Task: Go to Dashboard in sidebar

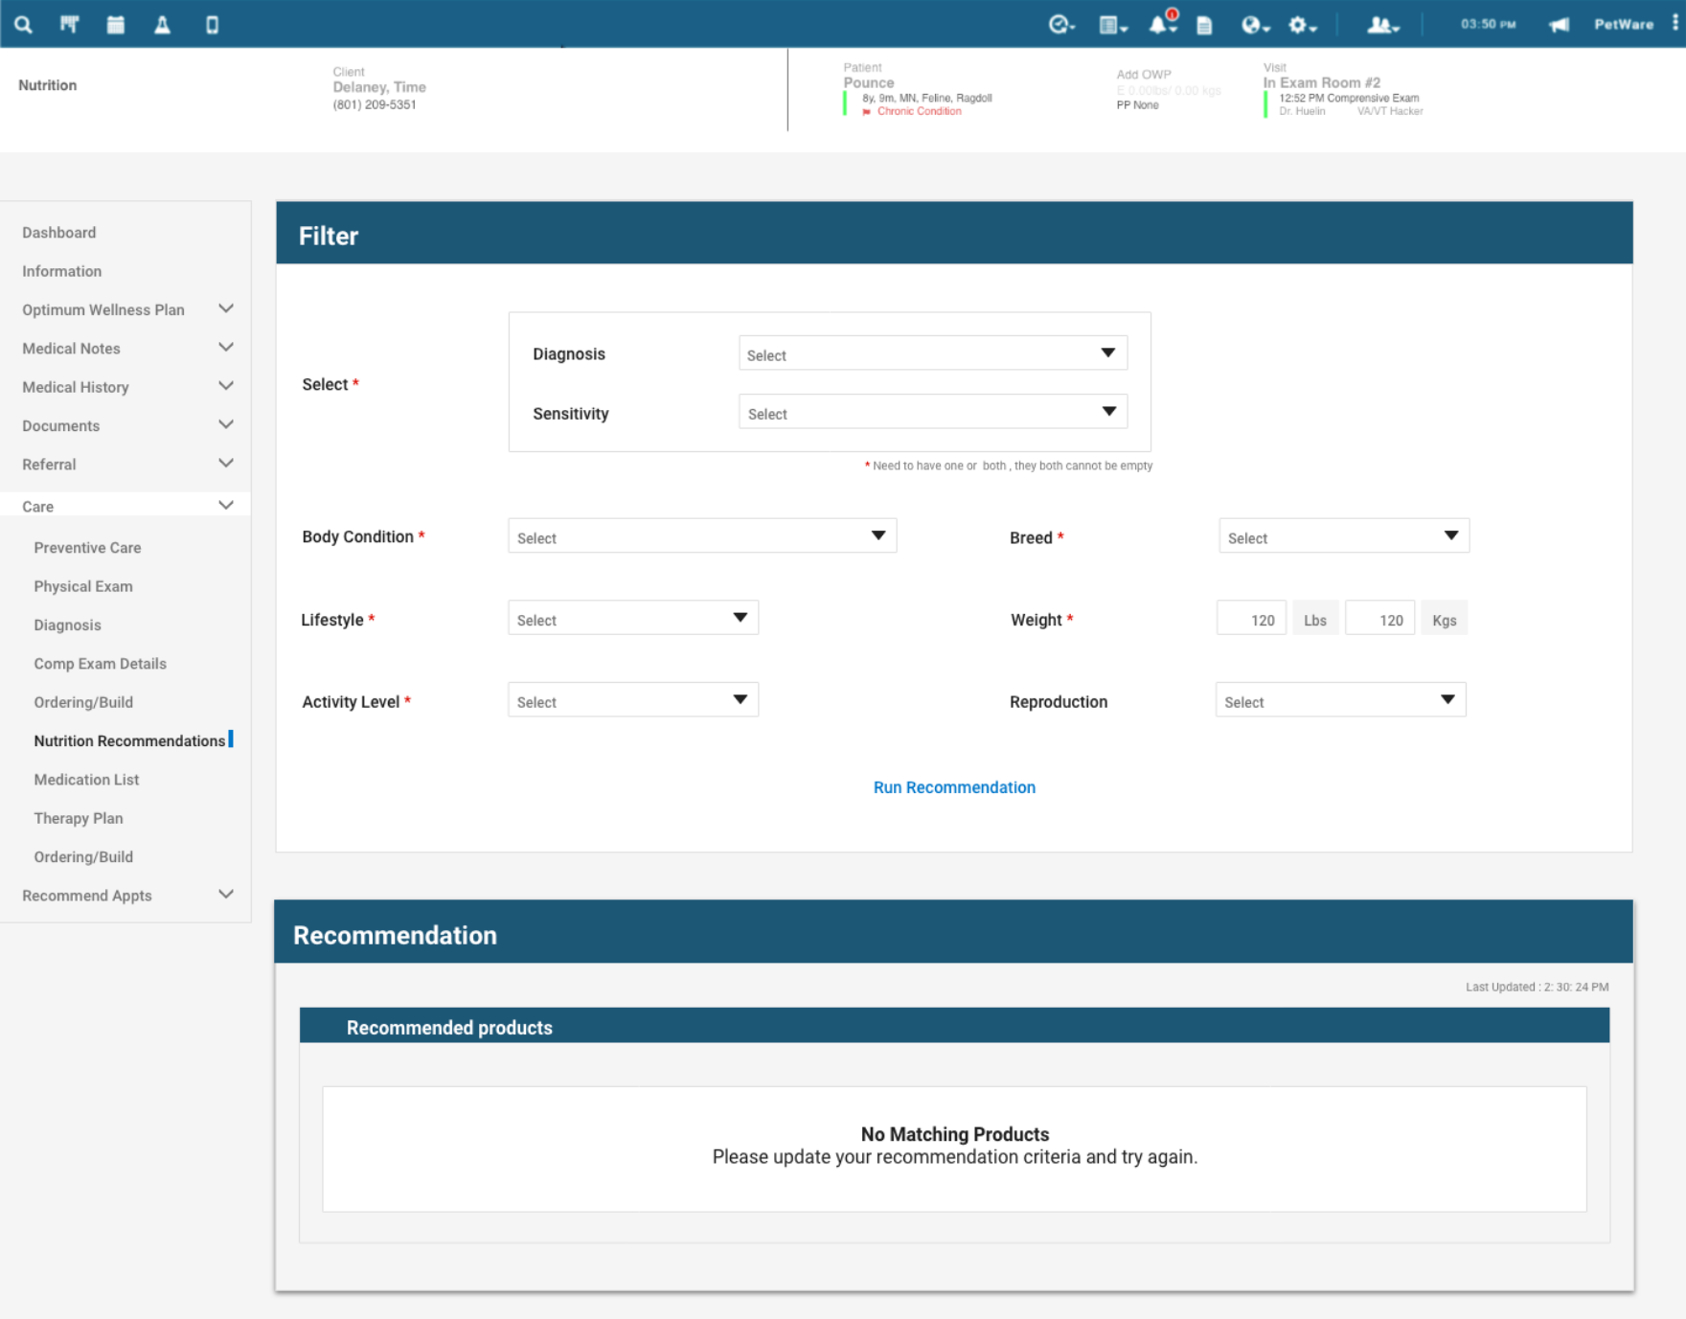Action: tap(59, 233)
